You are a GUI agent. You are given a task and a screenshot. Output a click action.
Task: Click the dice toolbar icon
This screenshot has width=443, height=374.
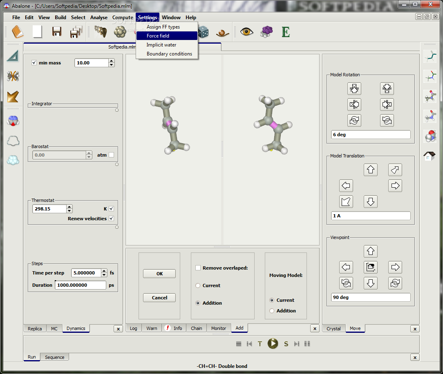click(203, 32)
